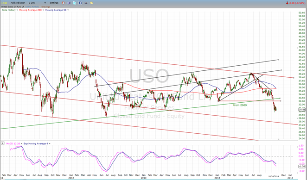Click the MACD value label -1.36
Image resolution: width=307 pixels, height=180 pixels.
tap(302, 166)
